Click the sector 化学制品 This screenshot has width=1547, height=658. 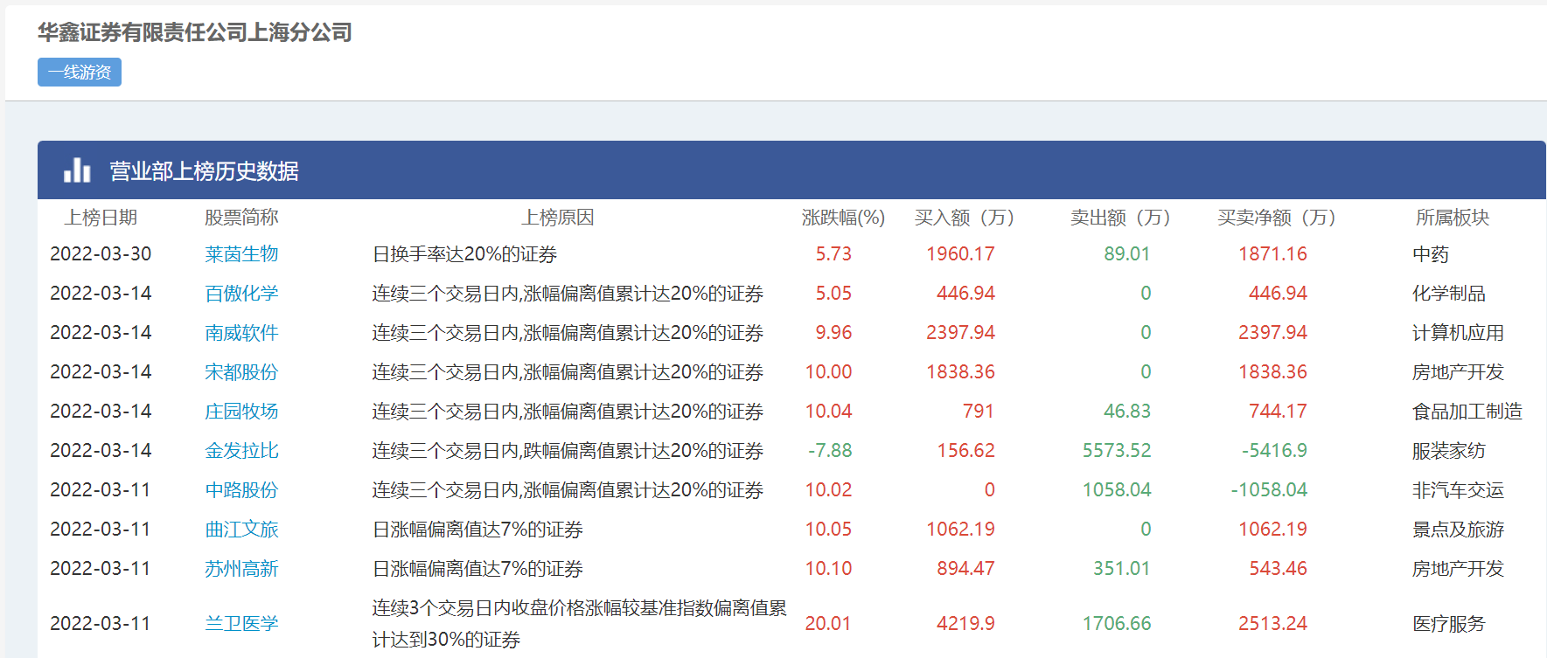1449,294
